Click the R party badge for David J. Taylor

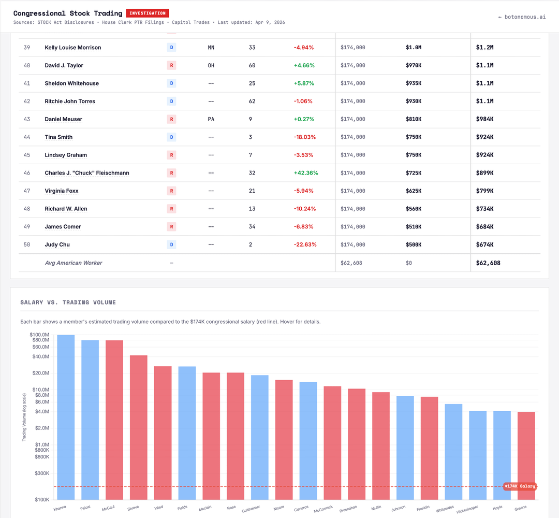coord(171,65)
